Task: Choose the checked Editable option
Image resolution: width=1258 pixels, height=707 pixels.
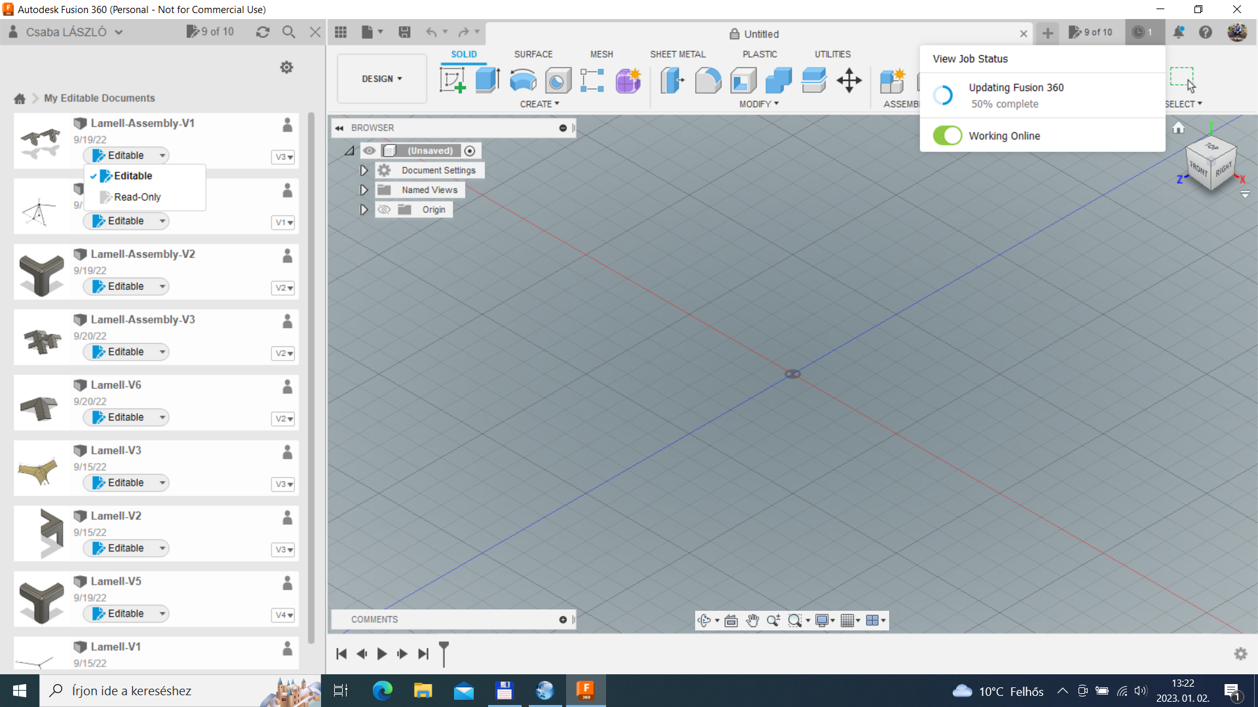Action: [x=133, y=175]
